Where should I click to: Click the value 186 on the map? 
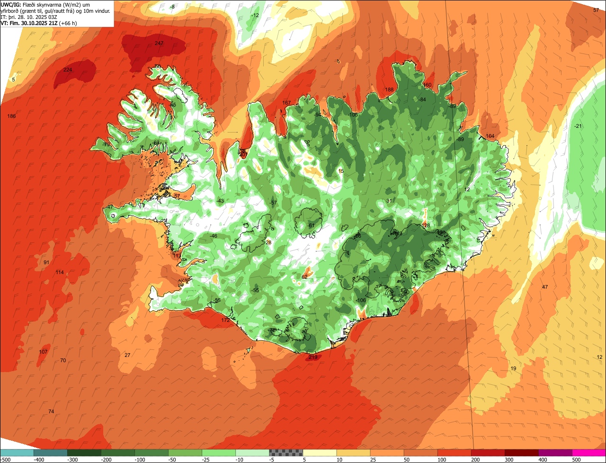[x=12, y=116]
